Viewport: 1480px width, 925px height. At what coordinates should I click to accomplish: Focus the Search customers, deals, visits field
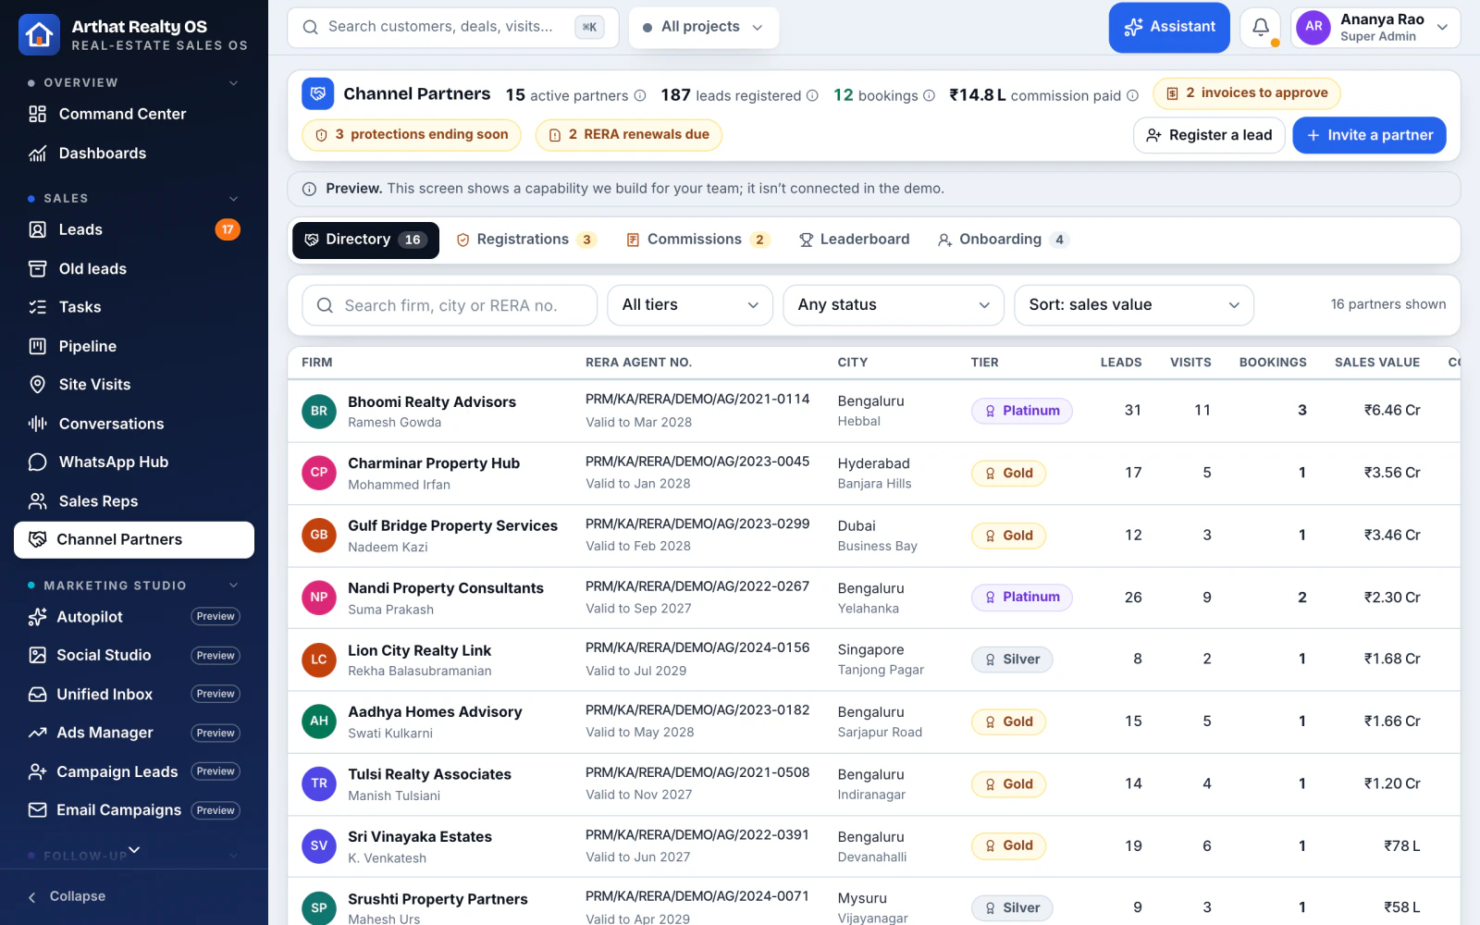452,28
